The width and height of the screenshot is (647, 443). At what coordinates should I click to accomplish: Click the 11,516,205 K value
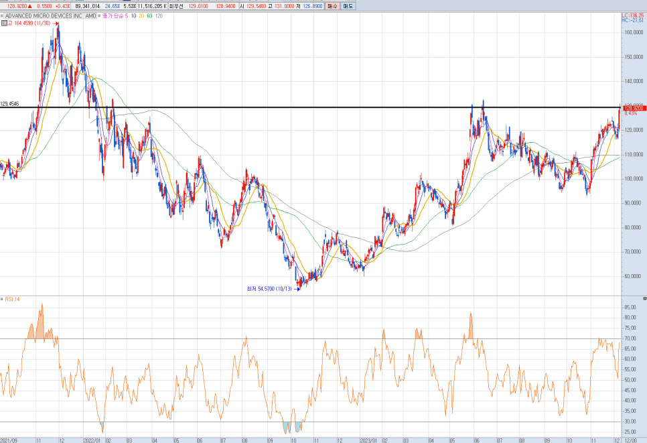click(x=152, y=6)
